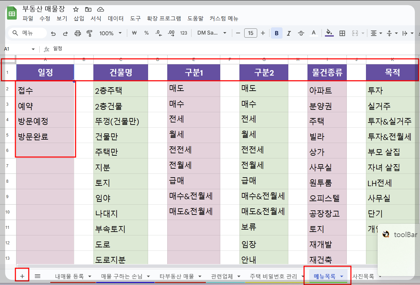This screenshot has height=285, width=420.
Task: Toggle italic formatting
Action: coord(288,33)
